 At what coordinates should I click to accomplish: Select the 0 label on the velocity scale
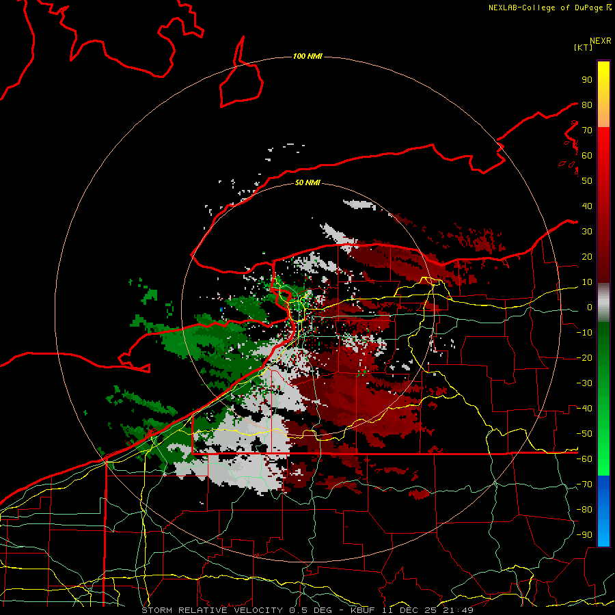point(589,307)
